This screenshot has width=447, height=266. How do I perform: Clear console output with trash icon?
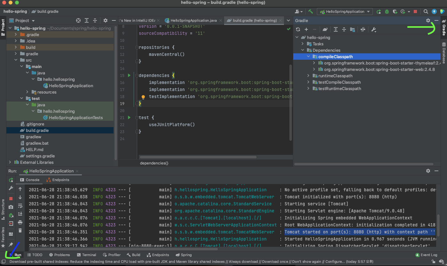coord(20,230)
